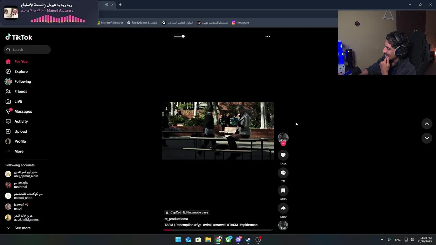This screenshot has width=436, height=245.
Task: Open Steam from the taskbar
Action: (248, 240)
